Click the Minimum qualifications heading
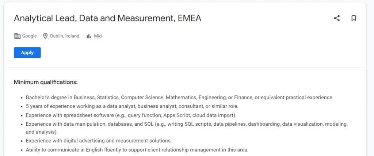 tap(46, 82)
